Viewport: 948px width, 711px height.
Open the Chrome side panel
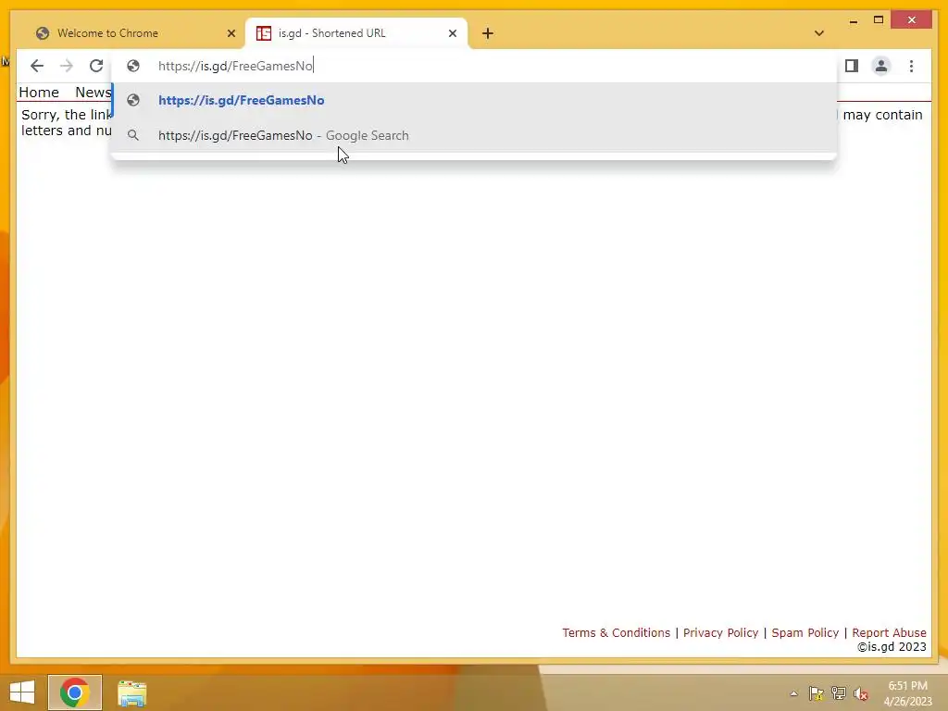tap(852, 66)
